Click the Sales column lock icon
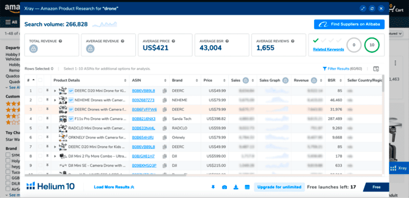This screenshot has width=409, height=198. coord(245,81)
